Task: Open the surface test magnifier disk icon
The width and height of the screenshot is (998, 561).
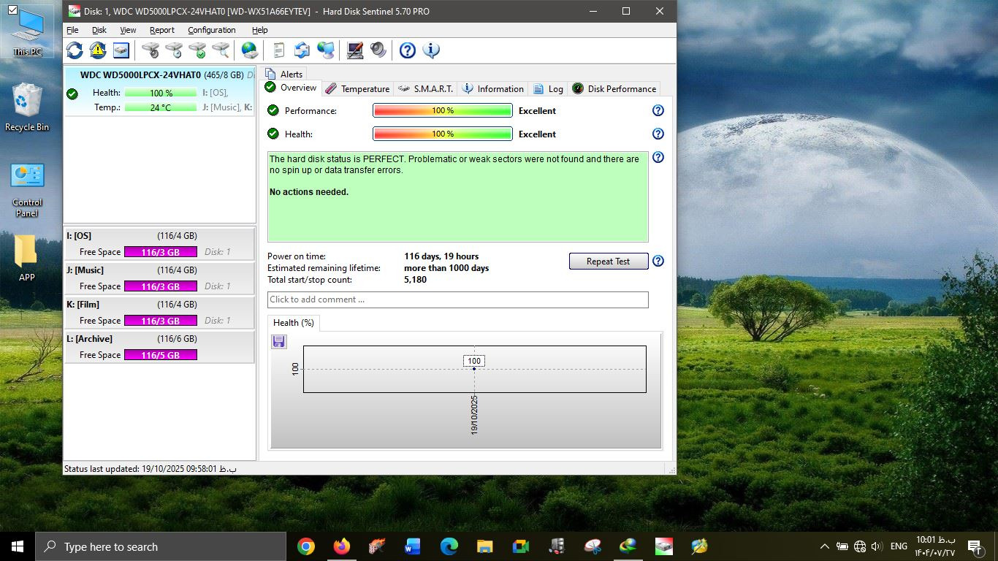Action: tap(221, 50)
